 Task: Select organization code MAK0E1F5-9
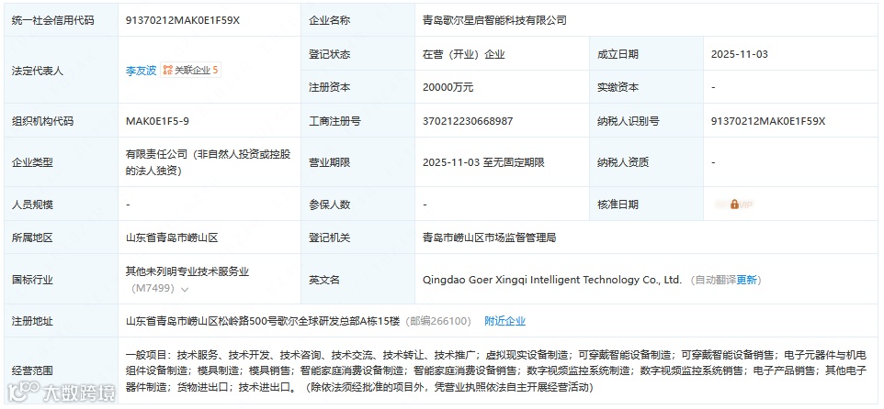coord(155,121)
